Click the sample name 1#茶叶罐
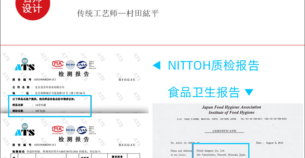305x158 pixels. (x=41, y=105)
